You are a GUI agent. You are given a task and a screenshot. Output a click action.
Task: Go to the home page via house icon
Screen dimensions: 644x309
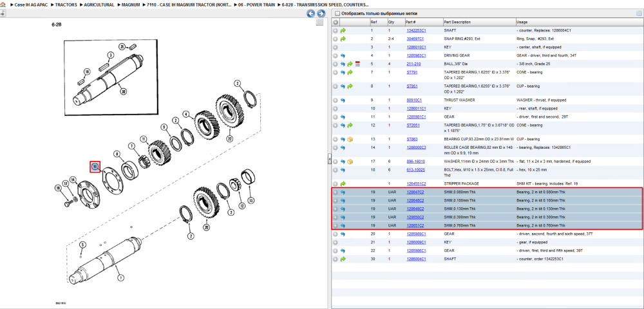(3, 5)
